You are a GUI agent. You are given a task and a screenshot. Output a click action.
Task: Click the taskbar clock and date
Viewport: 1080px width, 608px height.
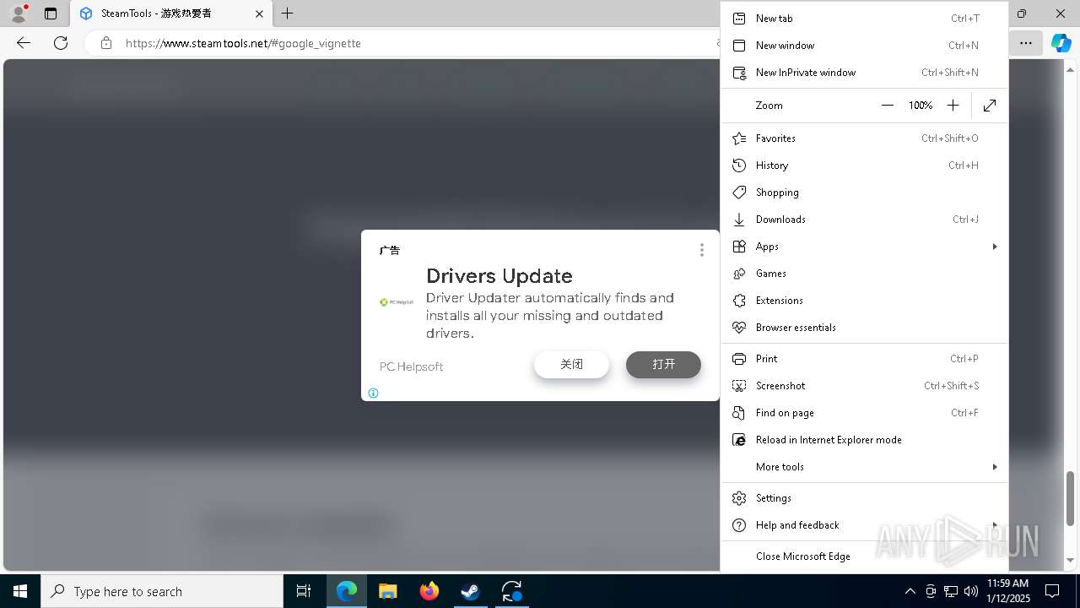pyautogui.click(x=1008, y=591)
